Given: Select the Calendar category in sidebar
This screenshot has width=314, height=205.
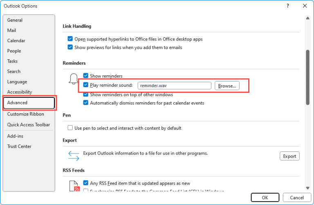Looking at the screenshot, I should pos(16,41).
